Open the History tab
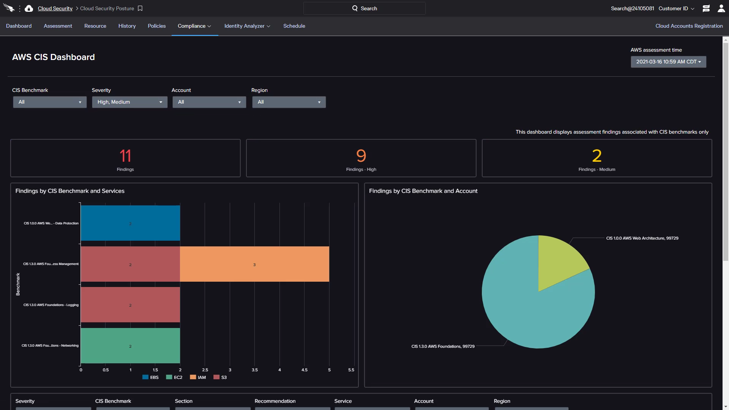The width and height of the screenshot is (729, 410). pos(127,26)
